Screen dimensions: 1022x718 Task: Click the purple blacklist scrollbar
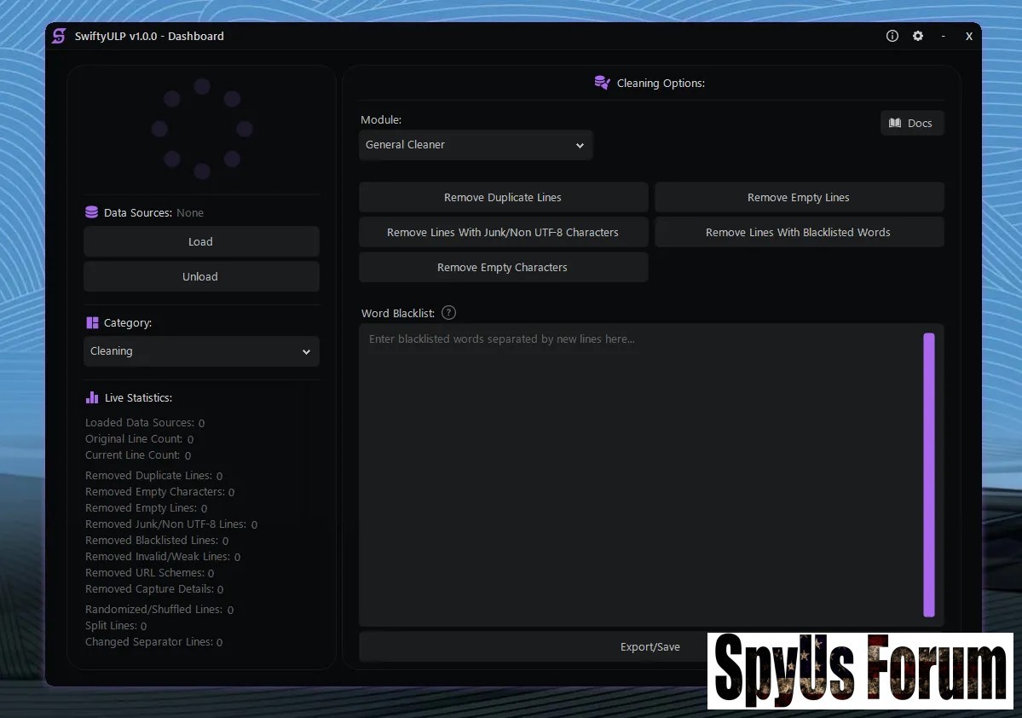pos(929,473)
